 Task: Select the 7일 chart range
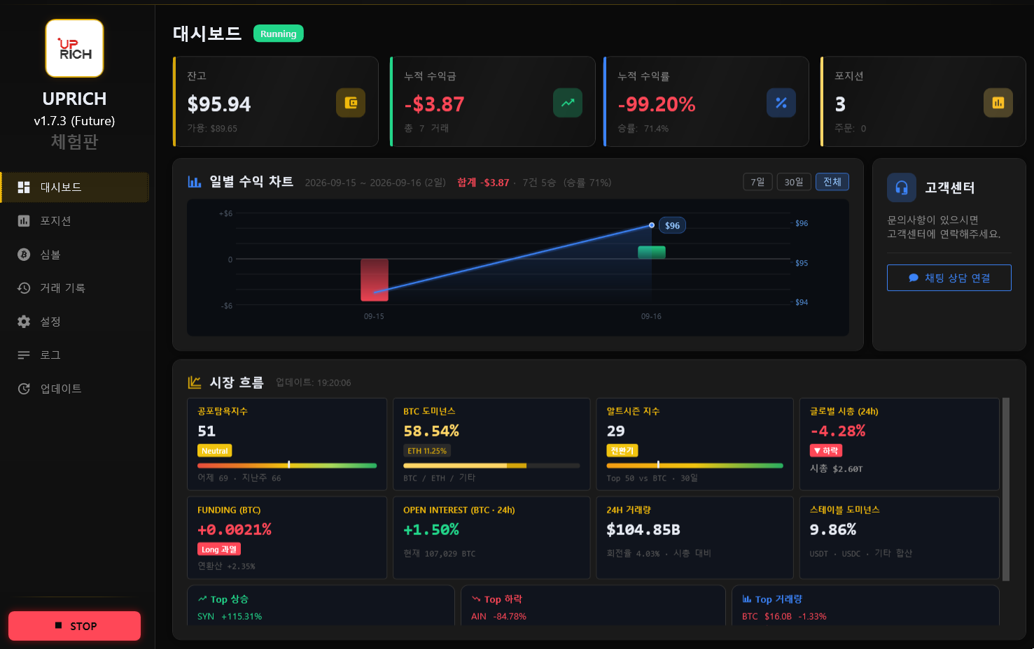coord(757,182)
